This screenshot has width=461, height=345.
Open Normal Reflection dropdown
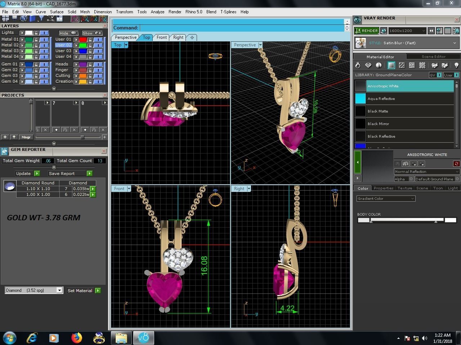click(x=427, y=171)
